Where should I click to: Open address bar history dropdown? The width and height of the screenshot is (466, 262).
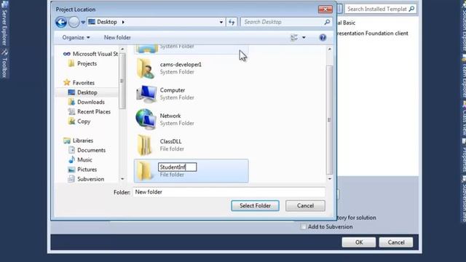click(x=221, y=22)
